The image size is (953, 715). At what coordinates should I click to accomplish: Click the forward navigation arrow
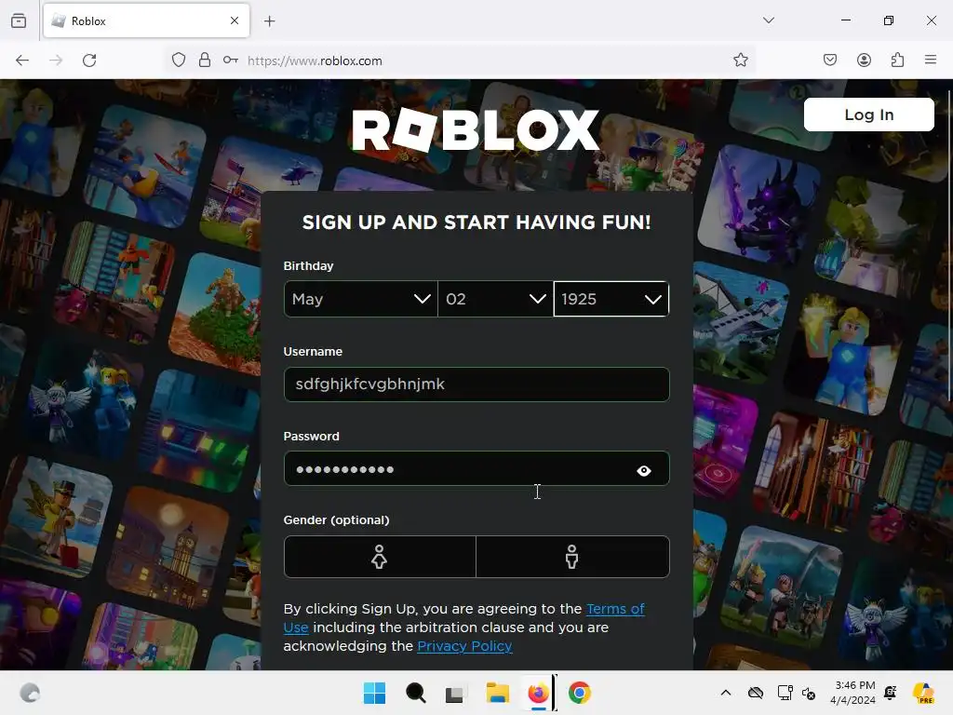point(56,61)
